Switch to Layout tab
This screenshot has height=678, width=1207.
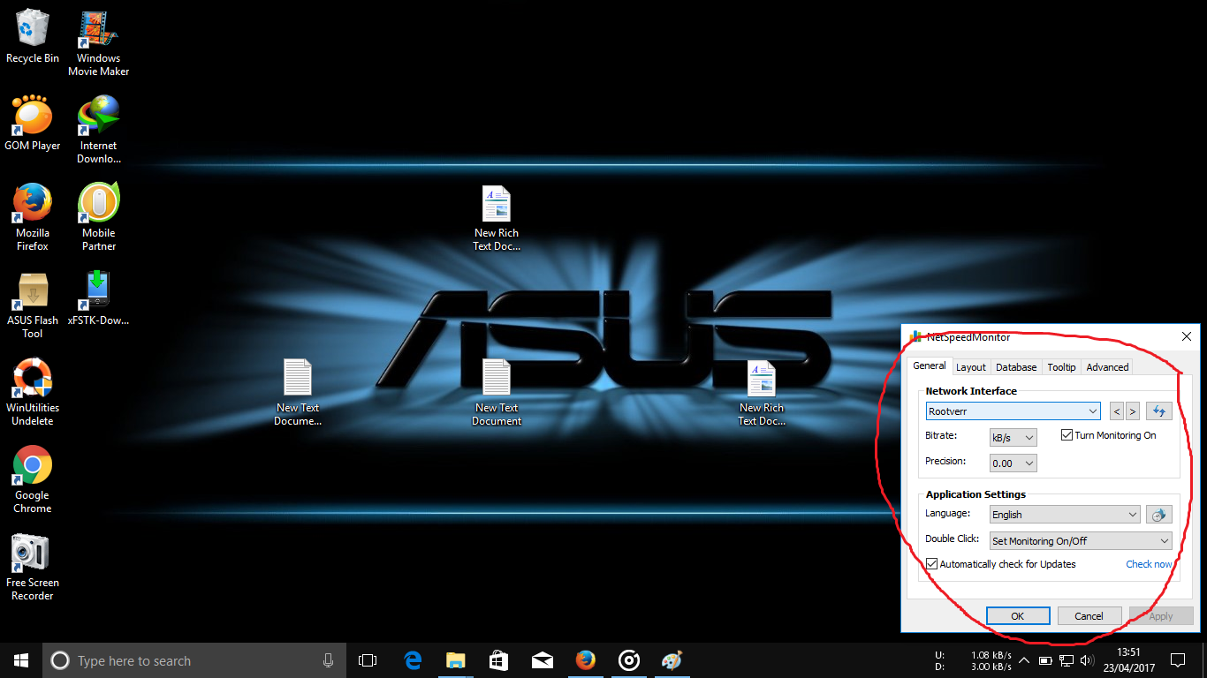971,367
